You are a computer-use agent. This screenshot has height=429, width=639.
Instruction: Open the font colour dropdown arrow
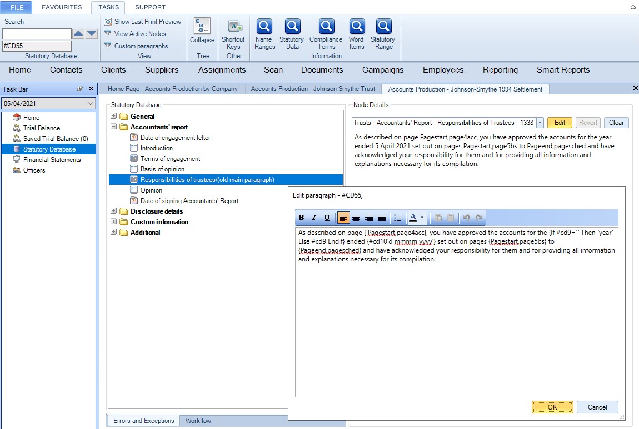[422, 218]
